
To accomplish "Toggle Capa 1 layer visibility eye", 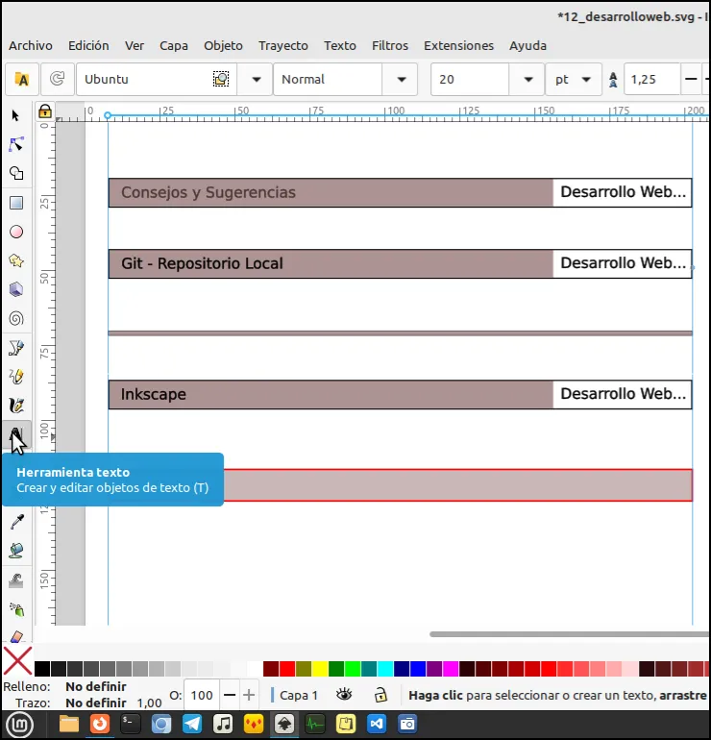I will point(344,695).
